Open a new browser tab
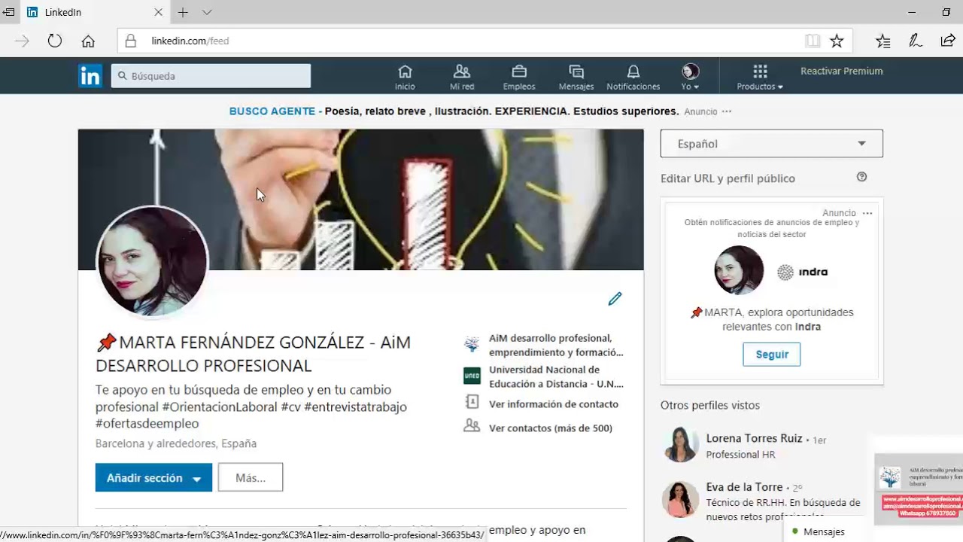 tap(183, 12)
